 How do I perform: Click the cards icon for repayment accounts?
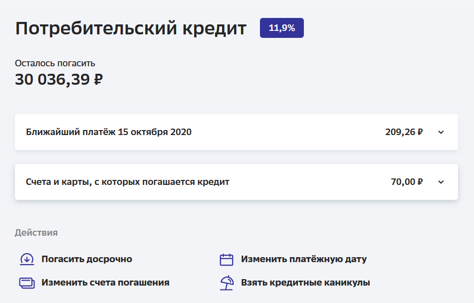point(26,283)
